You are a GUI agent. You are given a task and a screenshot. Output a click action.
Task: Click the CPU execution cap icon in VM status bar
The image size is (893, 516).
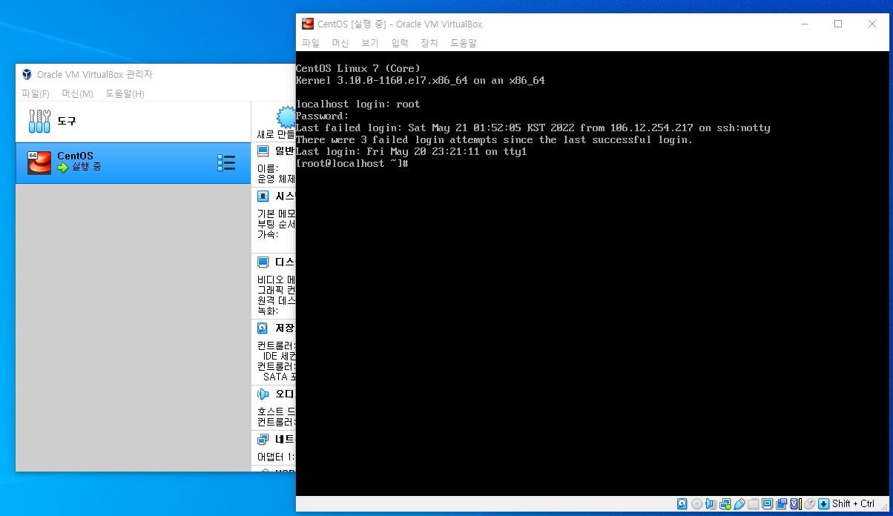tap(796, 504)
